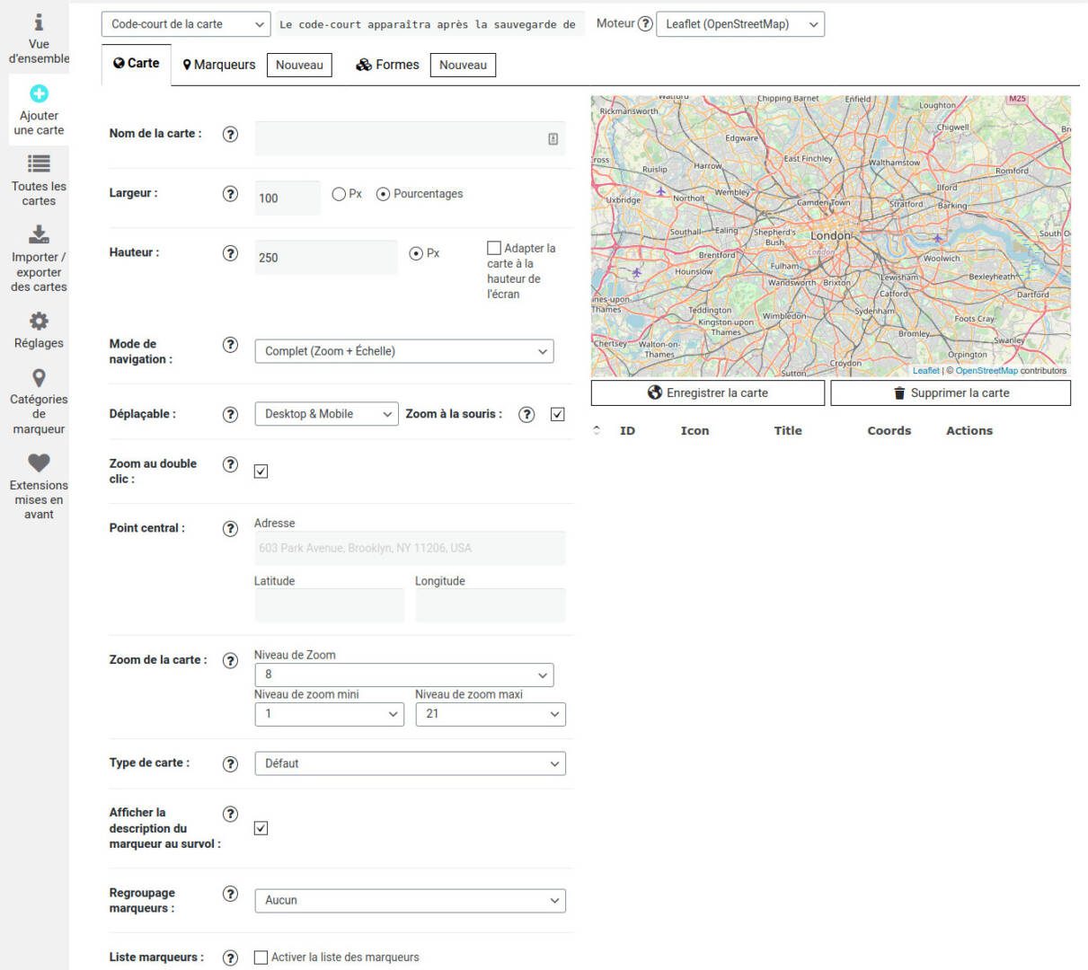Open Catégories de marqueur pin icon
Screen dimensions: 1088x970
39,378
